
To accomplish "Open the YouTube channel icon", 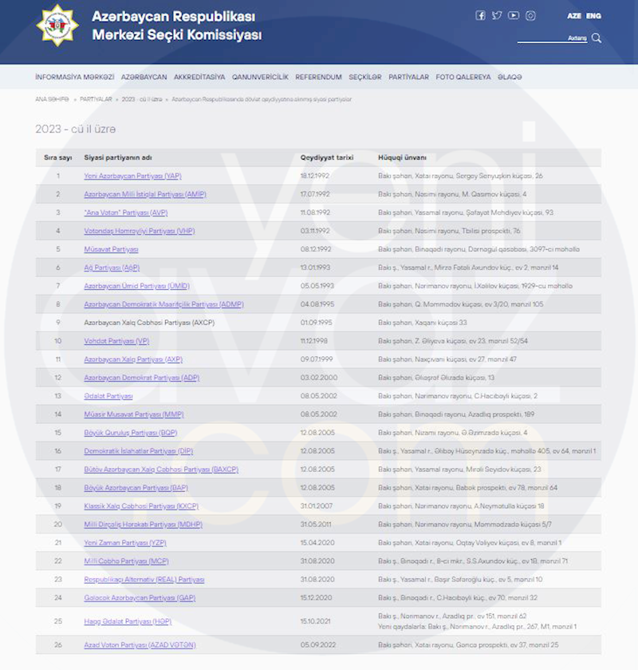I will [514, 15].
